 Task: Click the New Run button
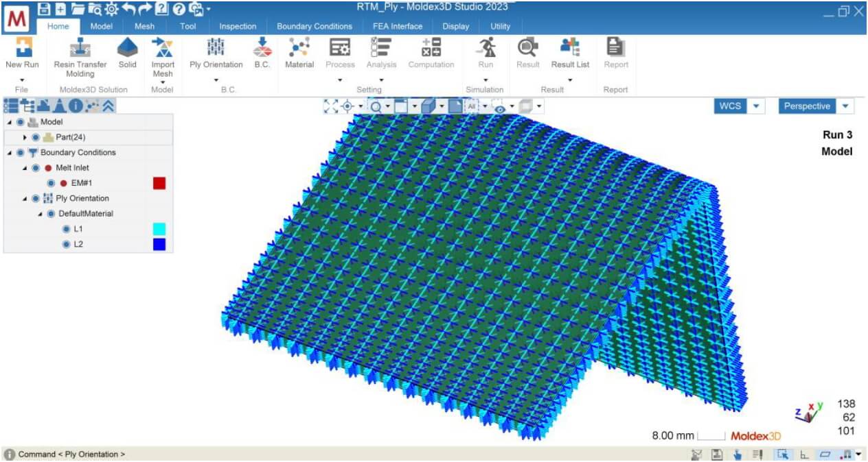pos(22,54)
